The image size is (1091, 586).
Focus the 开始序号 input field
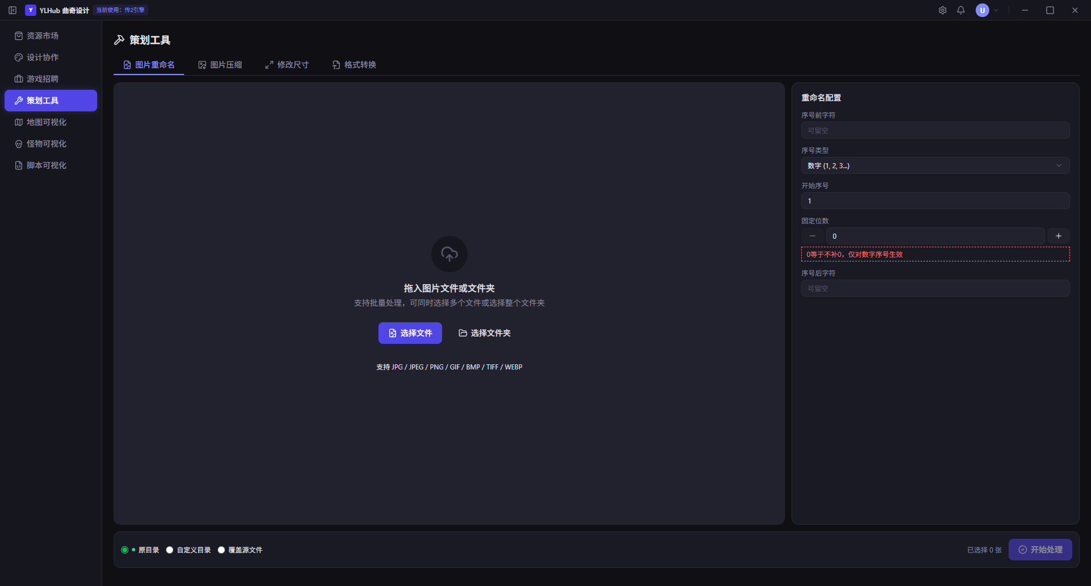935,201
